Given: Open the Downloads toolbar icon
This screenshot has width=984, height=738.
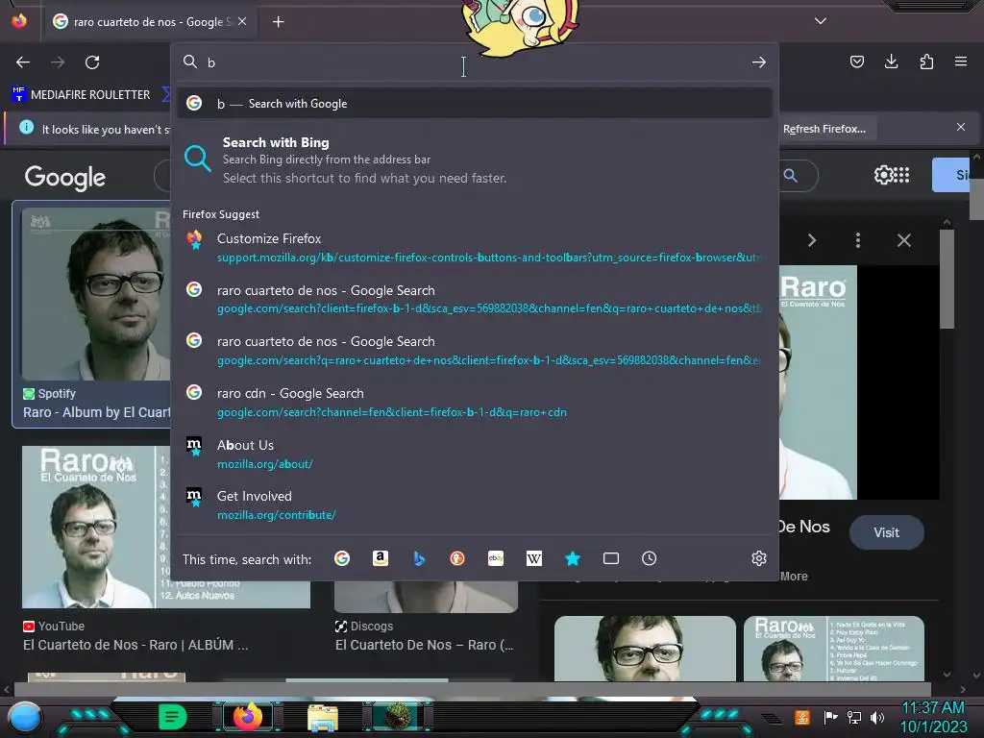Looking at the screenshot, I should [891, 61].
